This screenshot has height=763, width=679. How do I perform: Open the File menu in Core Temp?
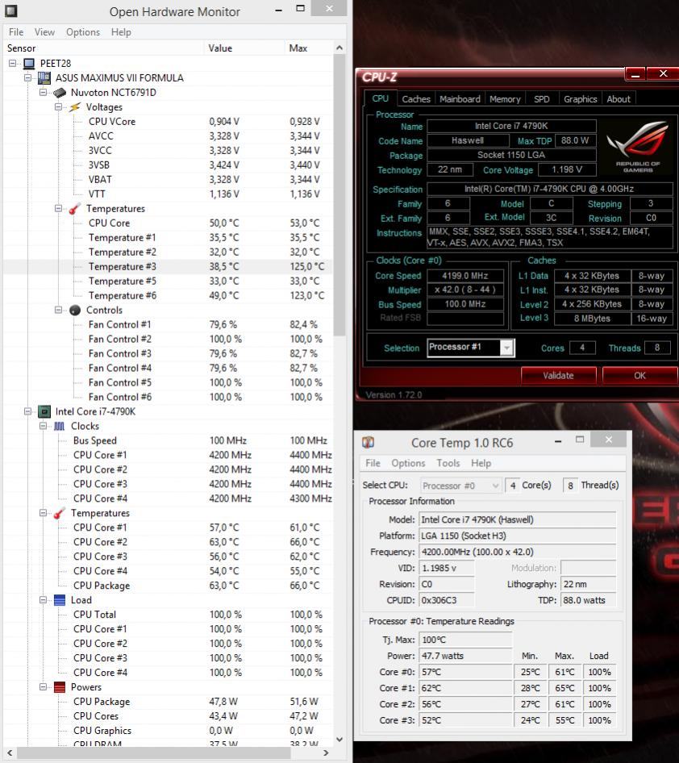[373, 463]
